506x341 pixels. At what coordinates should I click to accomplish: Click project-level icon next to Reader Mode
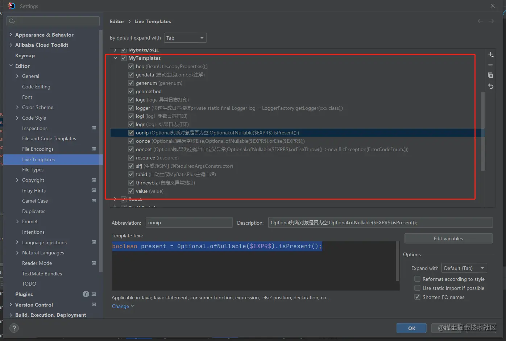[94, 263]
